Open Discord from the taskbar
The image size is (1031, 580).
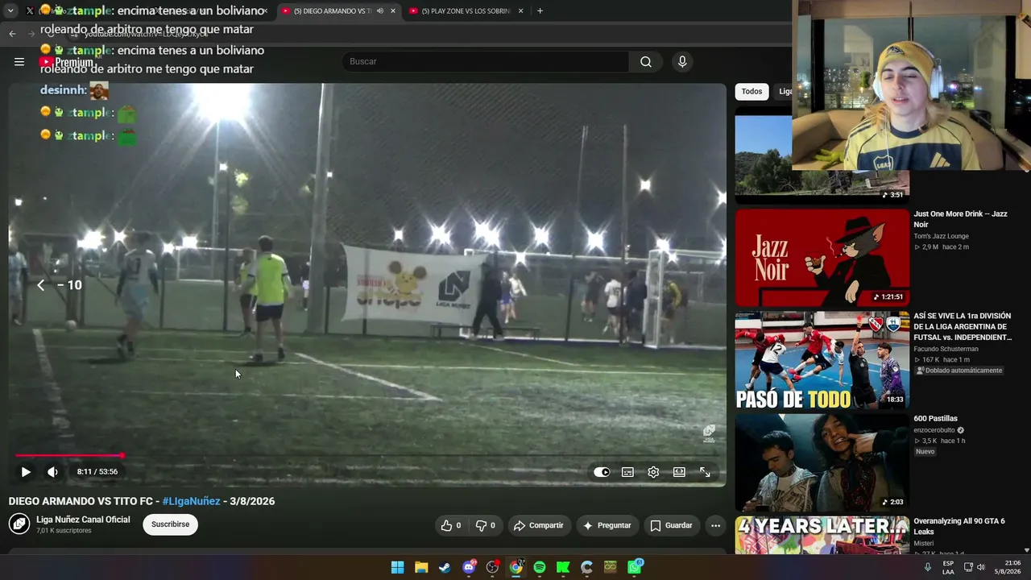[469, 567]
